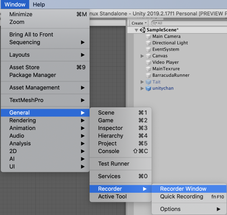
Task: Select Zoom menu entry
Action: tap(45, 22)
